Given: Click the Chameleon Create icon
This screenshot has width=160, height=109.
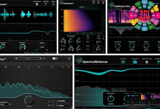Looking at the screenshot, I should [98, 3].
